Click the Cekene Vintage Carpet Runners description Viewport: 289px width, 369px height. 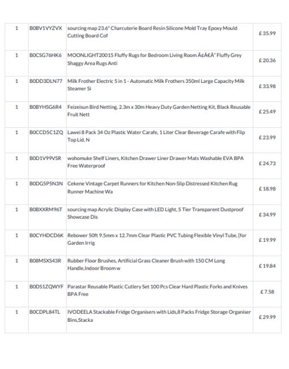(152, 187)
